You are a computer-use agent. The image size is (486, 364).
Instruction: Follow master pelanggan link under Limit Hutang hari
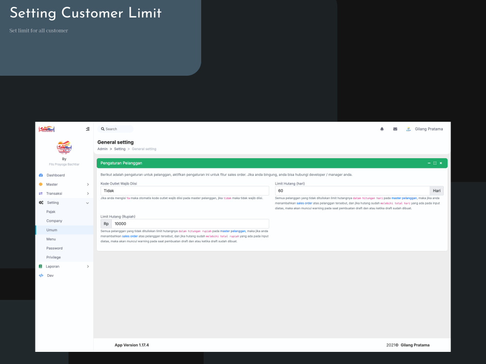[404, 198]
